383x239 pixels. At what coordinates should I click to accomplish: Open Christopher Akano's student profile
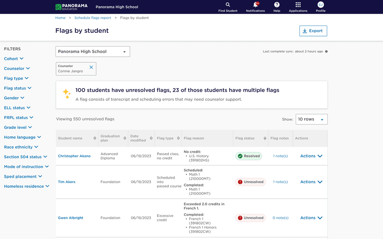coord(74,156)
